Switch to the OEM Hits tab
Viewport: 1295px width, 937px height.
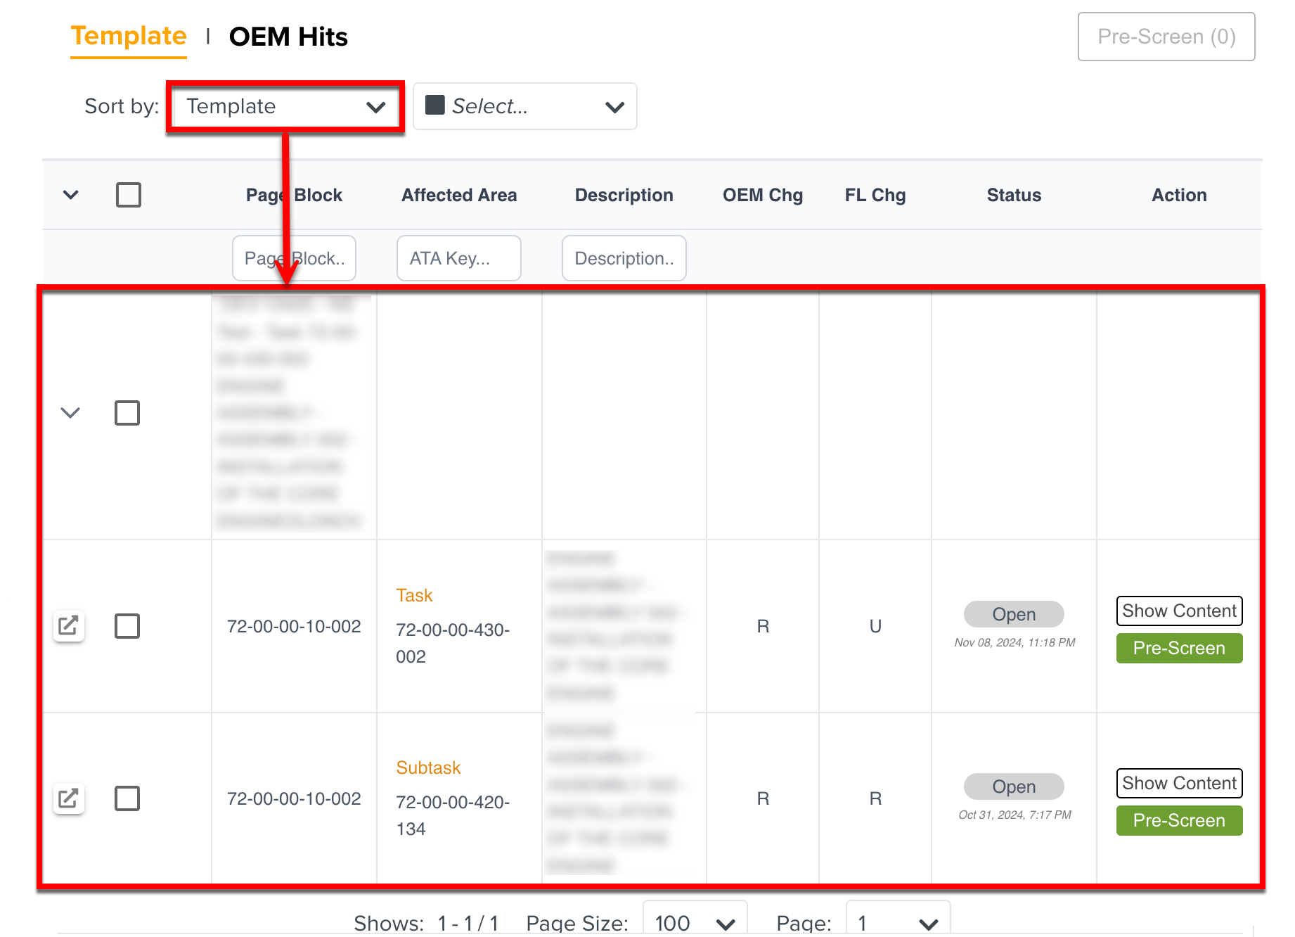(288, 37)
